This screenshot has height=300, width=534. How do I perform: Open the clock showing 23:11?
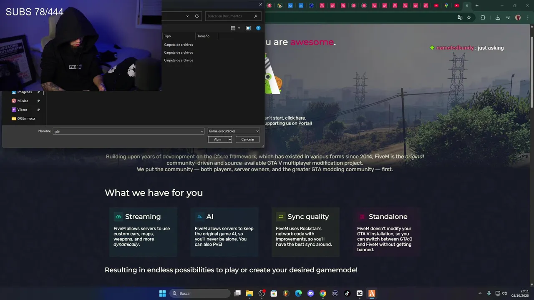click(x=521, y=293)
